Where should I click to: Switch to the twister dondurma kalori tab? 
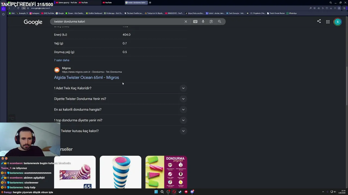point(136,2)
